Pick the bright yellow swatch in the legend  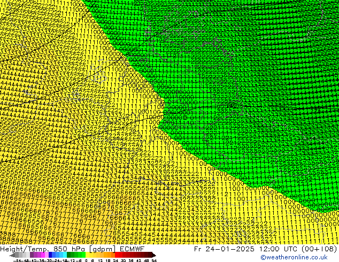[87, 255]
